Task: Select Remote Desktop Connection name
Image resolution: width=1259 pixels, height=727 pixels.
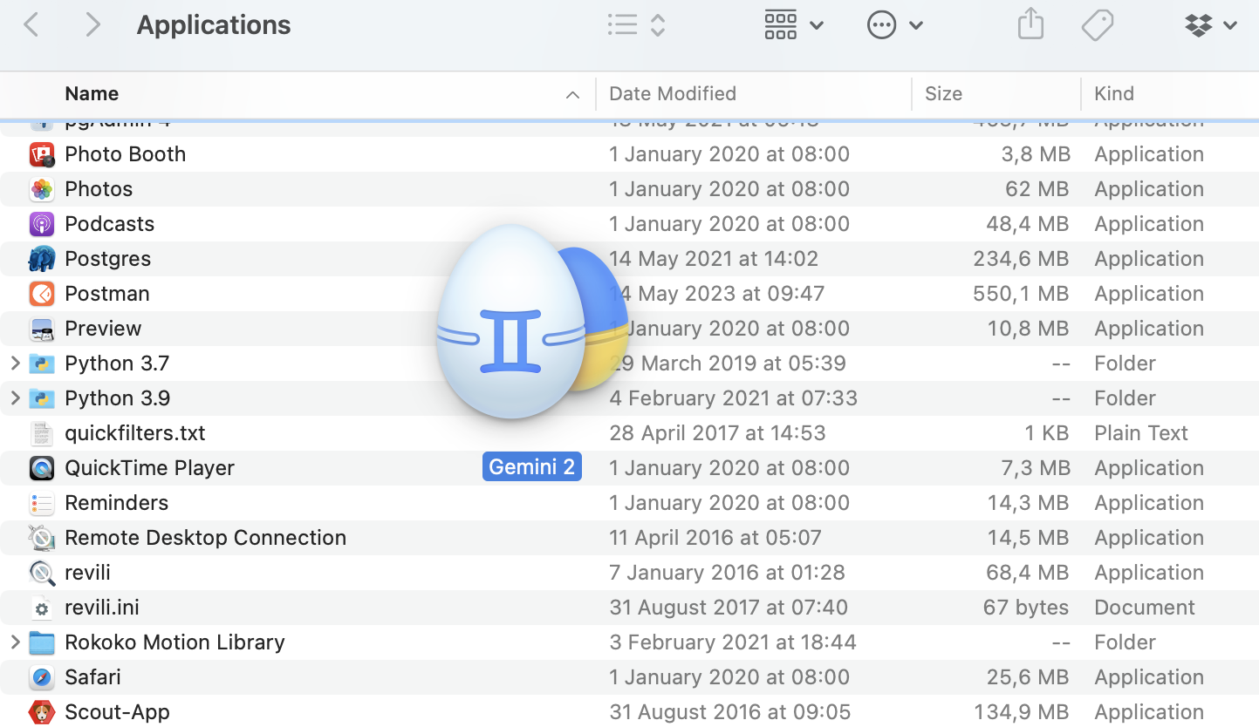Action: [205, 538]
